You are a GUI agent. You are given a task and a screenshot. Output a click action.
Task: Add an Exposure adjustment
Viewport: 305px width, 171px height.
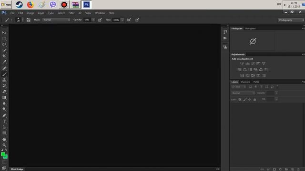258,64
